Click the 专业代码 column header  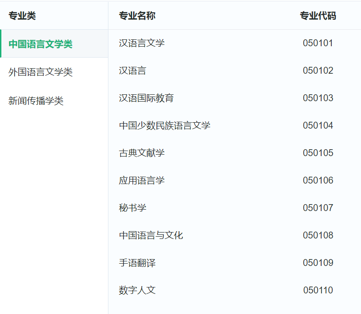(x=318, y=16)
